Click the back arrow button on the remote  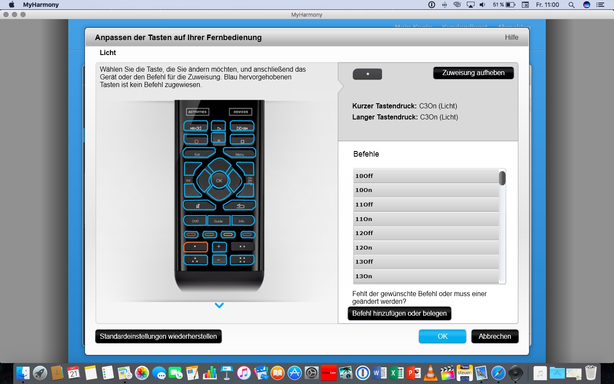[x=240, y=206]
